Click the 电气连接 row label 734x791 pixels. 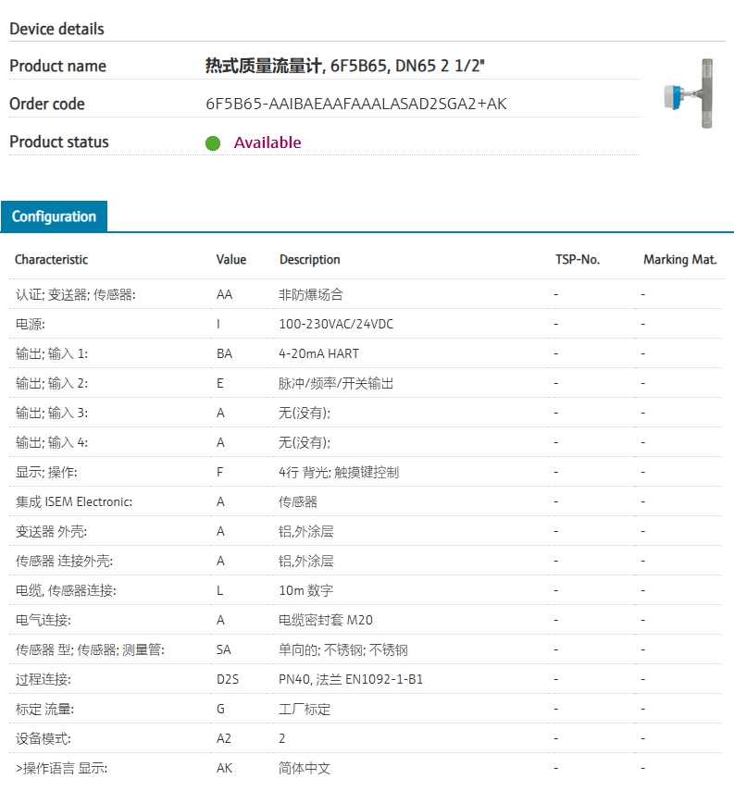43,621
